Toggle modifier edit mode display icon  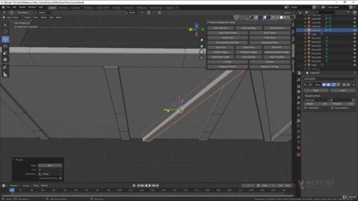click(333, 85)
